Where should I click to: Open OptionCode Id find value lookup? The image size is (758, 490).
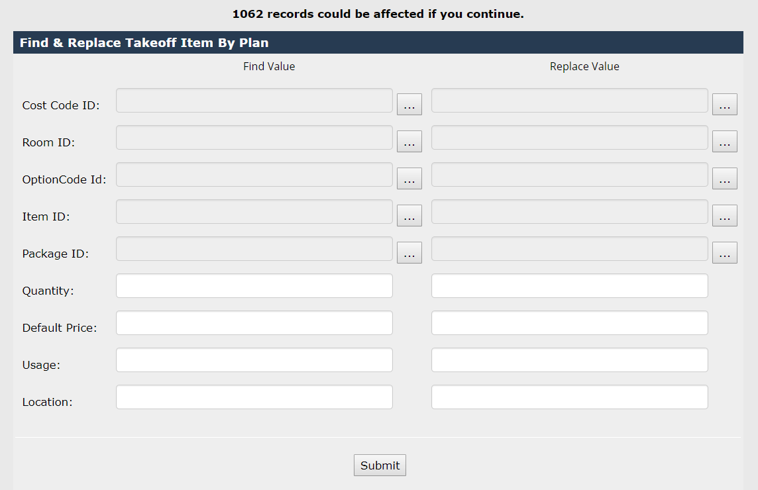409,179
